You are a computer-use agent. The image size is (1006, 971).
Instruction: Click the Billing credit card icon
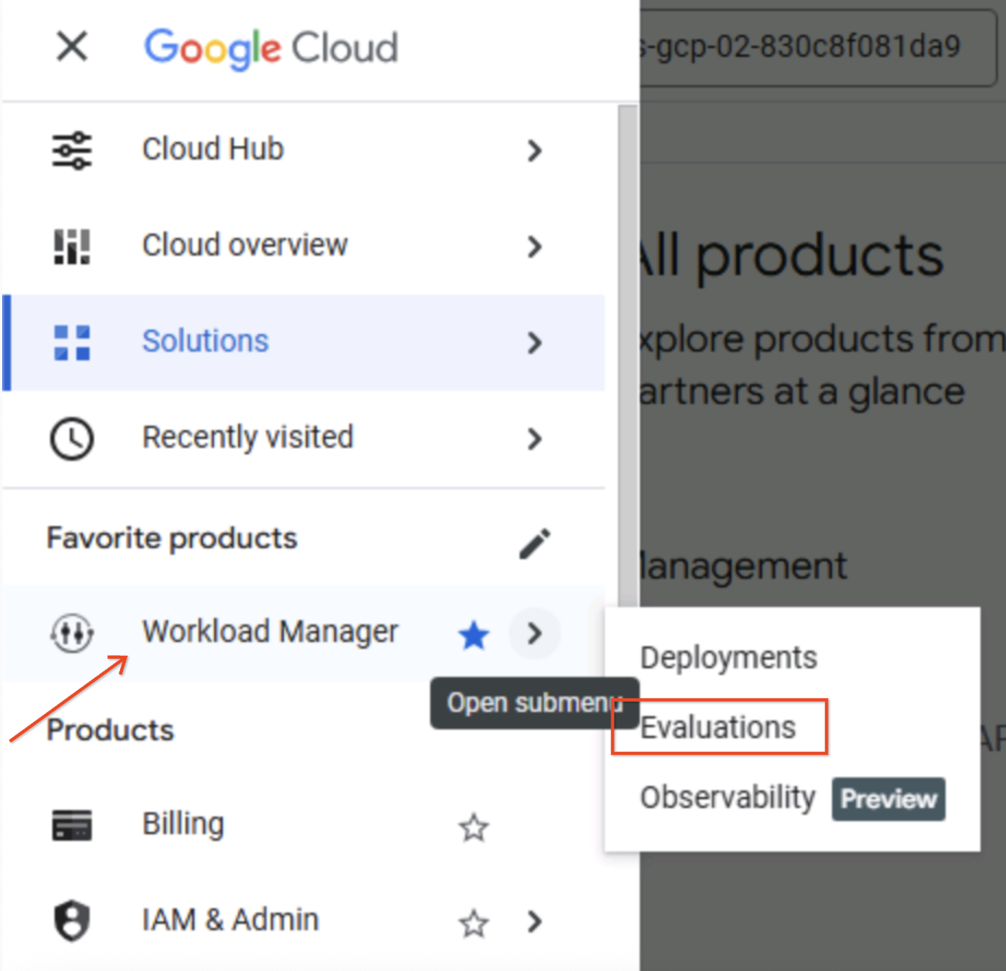click(71, 825)
